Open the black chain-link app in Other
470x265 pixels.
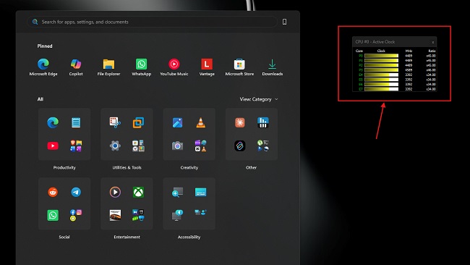[240, 146]
